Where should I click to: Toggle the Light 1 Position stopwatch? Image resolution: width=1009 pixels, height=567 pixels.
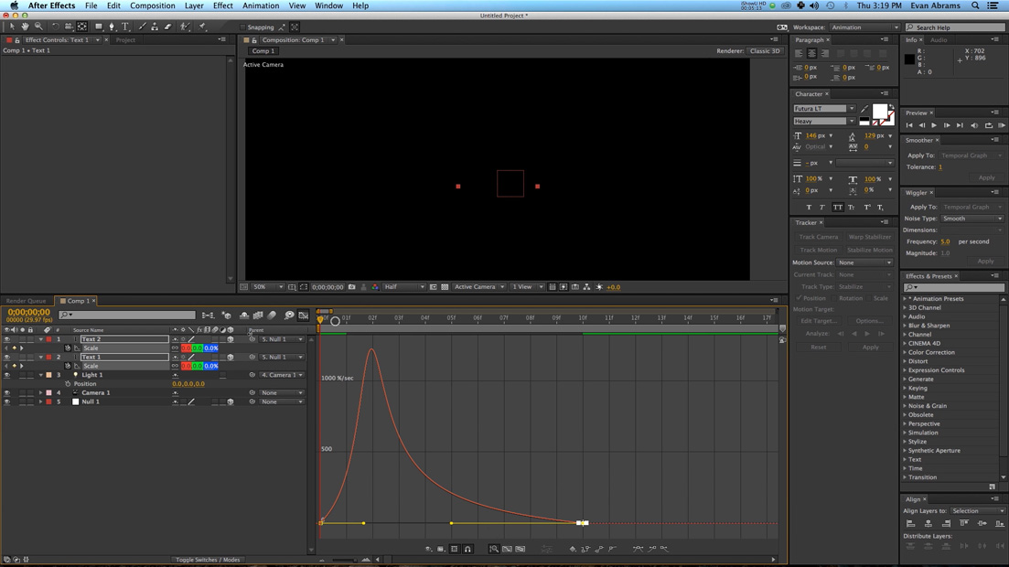[68, 383]
